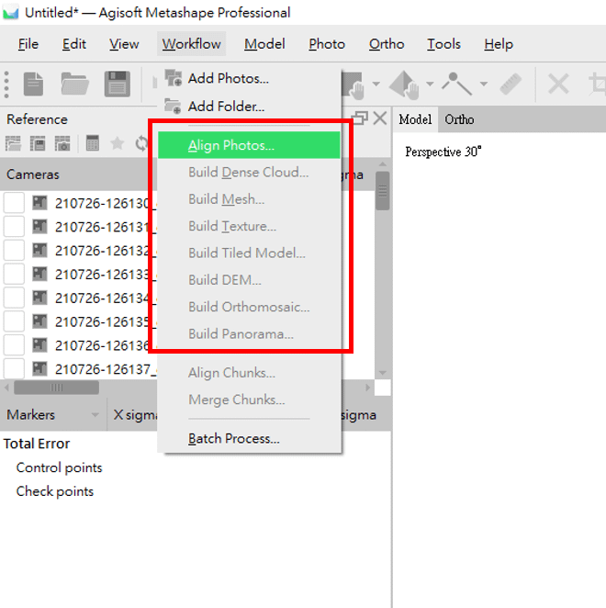Click the Open folder toolbar icon
Screen dimensions: 606x608
pyautogui.click(x=75, y=84)
